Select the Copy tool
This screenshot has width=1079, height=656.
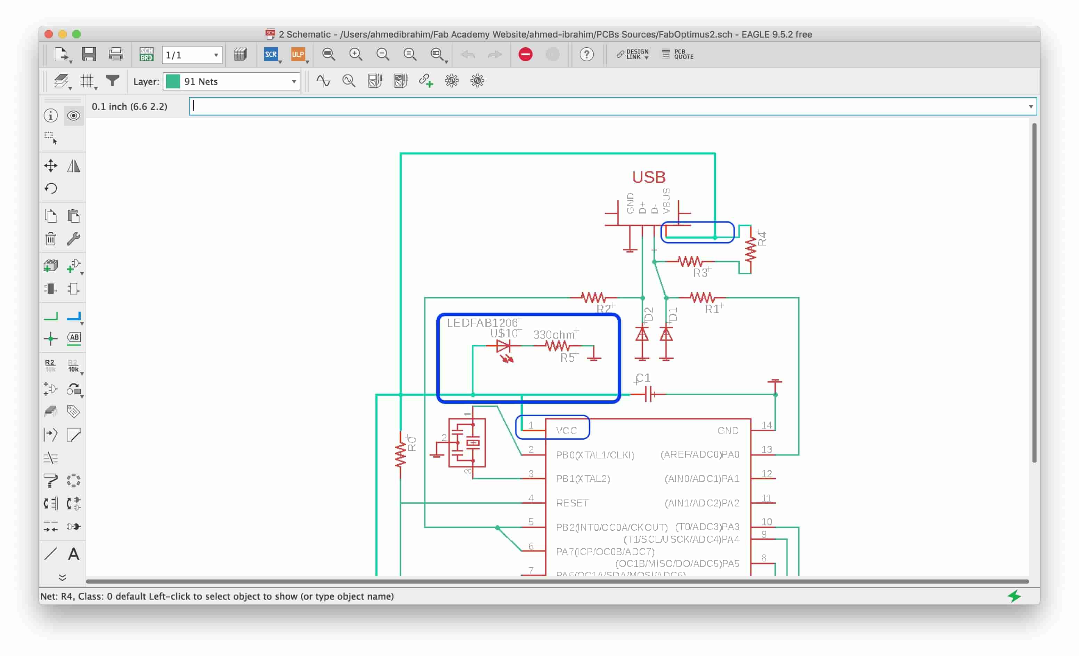51,216
